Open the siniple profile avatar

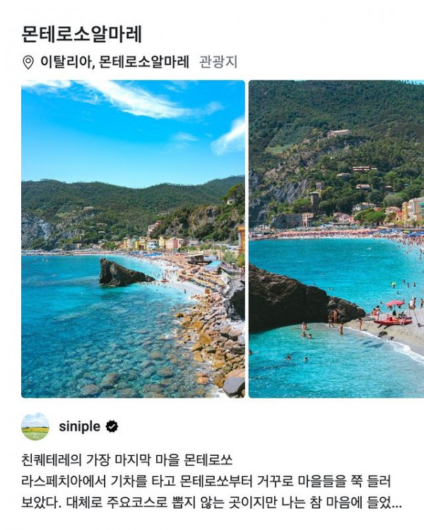click(35, 427)
